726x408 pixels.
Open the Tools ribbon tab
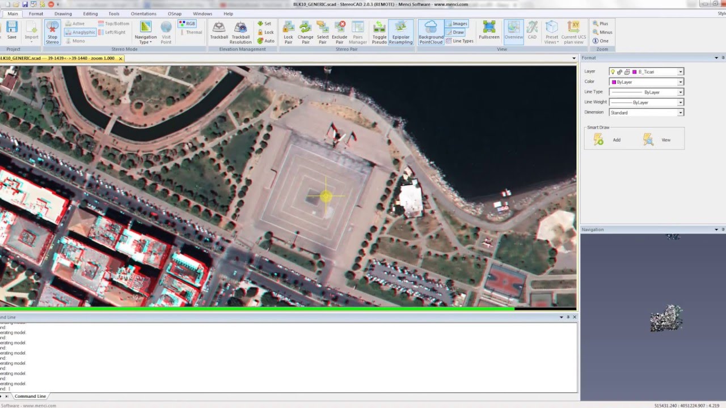(114, 14)
